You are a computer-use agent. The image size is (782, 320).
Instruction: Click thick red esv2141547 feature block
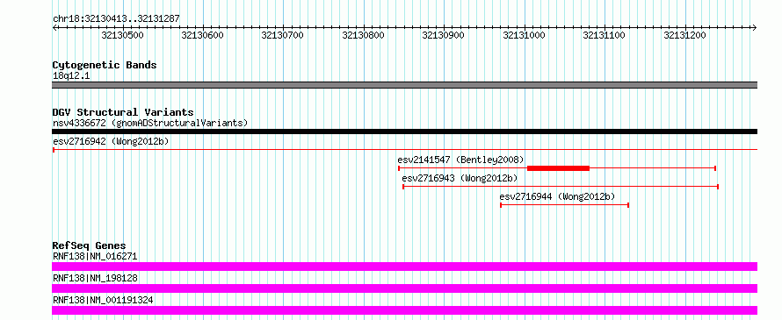(558, 168)
